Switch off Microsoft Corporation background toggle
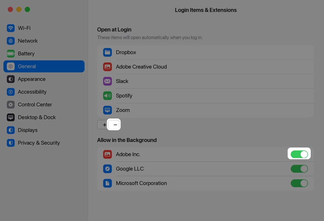Viewport: 324px width, 221px height. coord(299,183)
